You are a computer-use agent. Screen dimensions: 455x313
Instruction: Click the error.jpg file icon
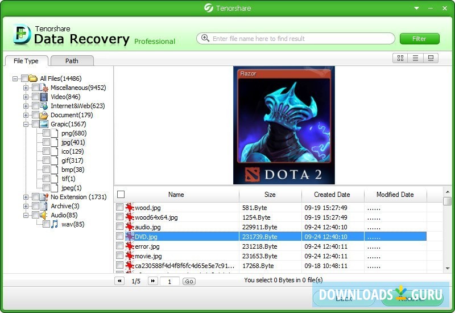[x=130, y=246]
